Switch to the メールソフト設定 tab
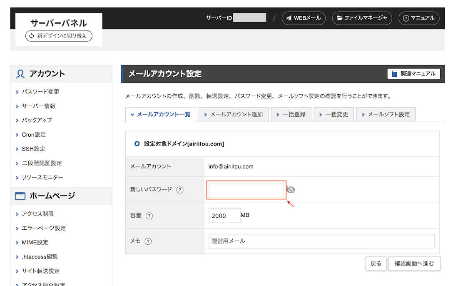Image resolution: width=458 pixels, height=286 pixels. (386, 114)
